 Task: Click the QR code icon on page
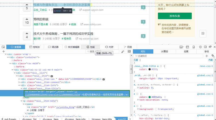click(203, 34)
